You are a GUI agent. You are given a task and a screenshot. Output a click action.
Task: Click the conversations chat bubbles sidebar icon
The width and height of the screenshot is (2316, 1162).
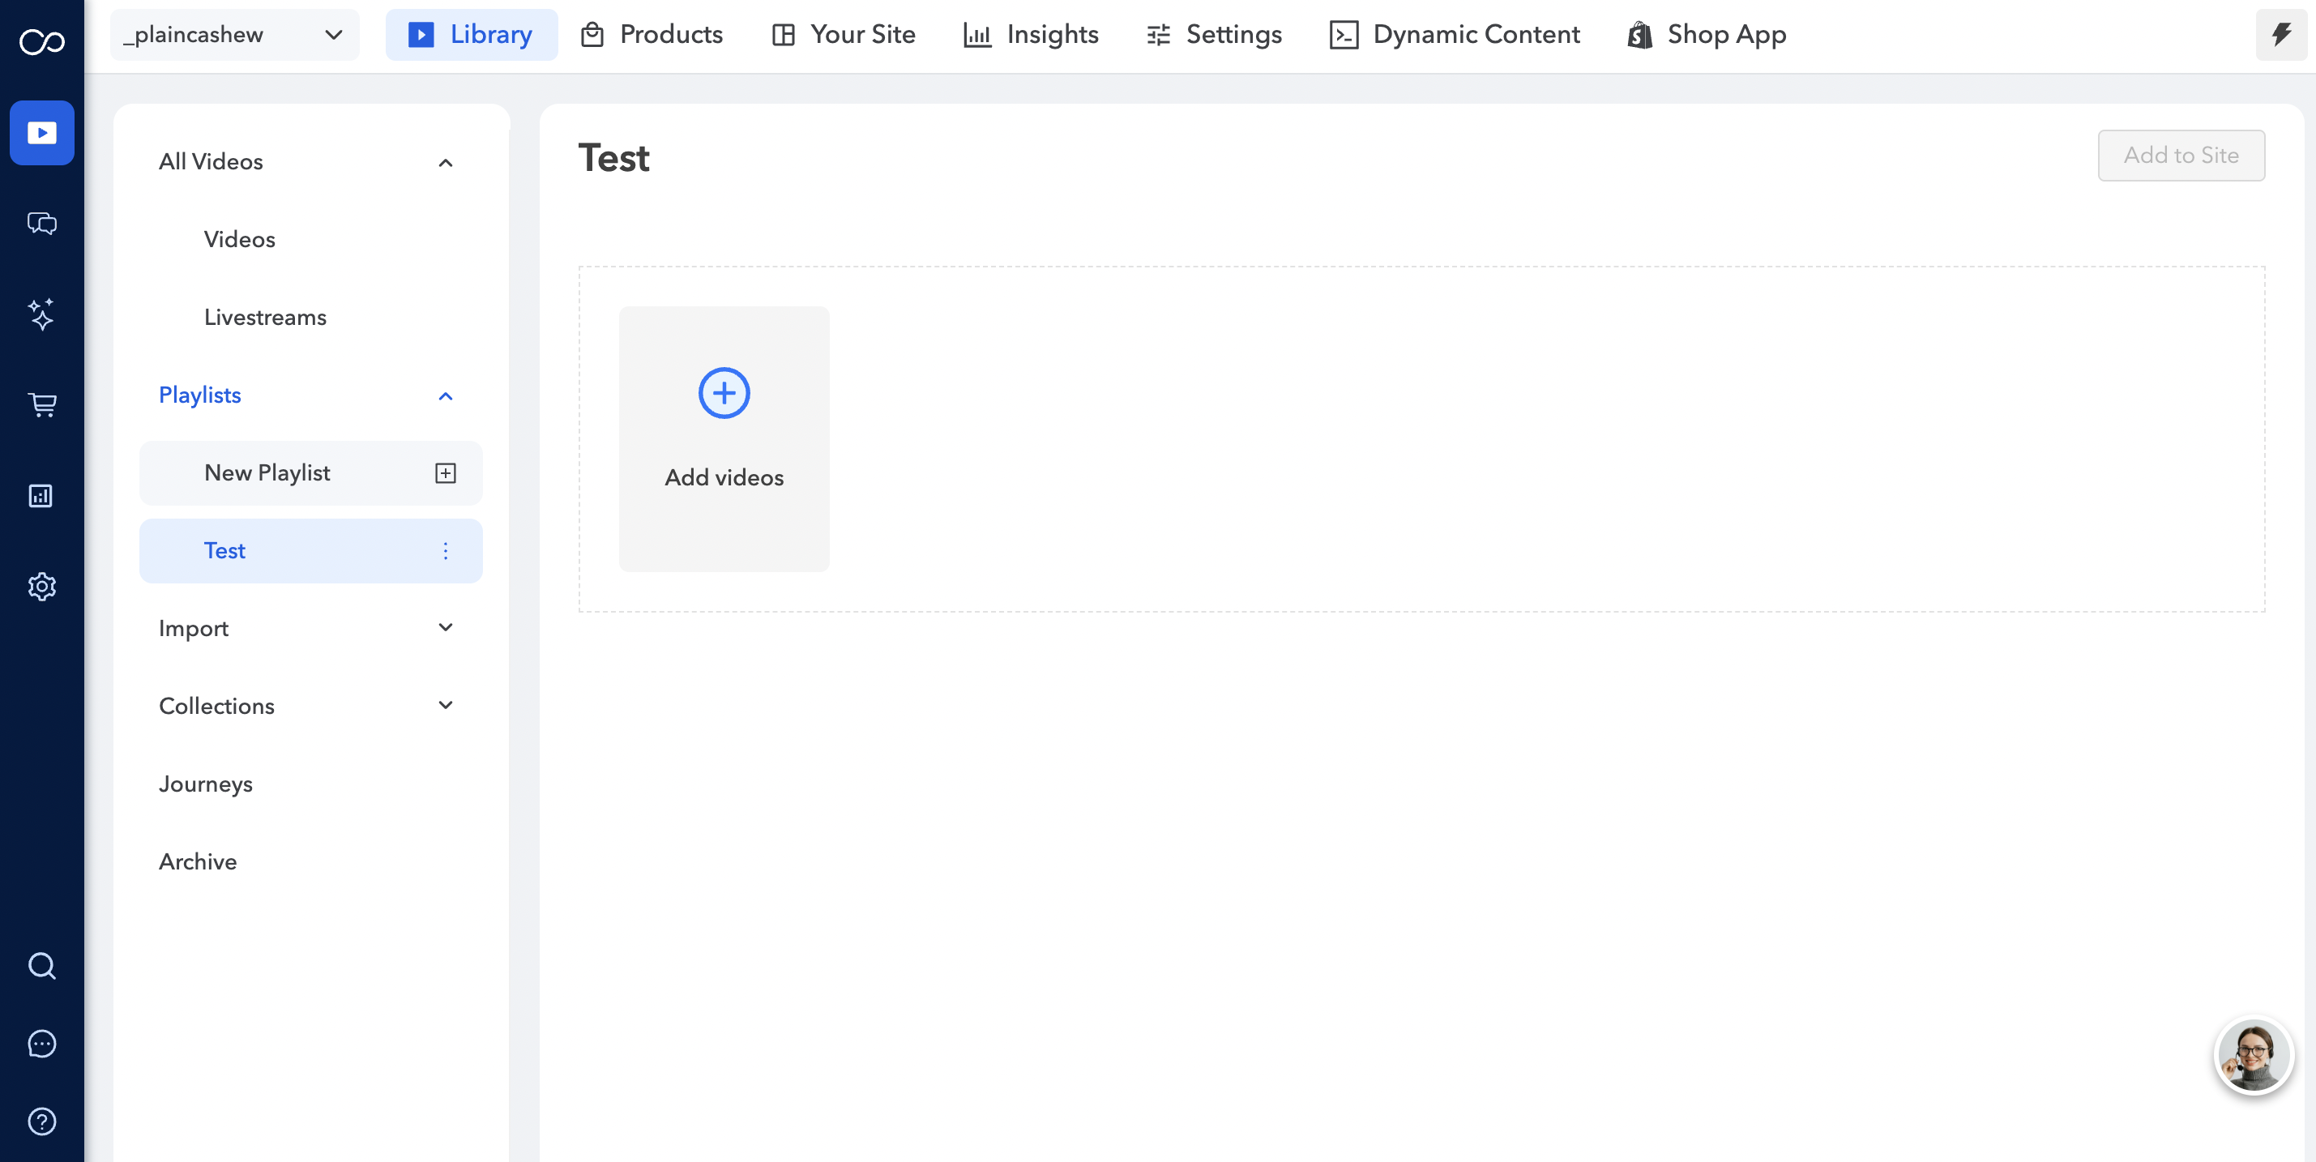click(41, 223)
